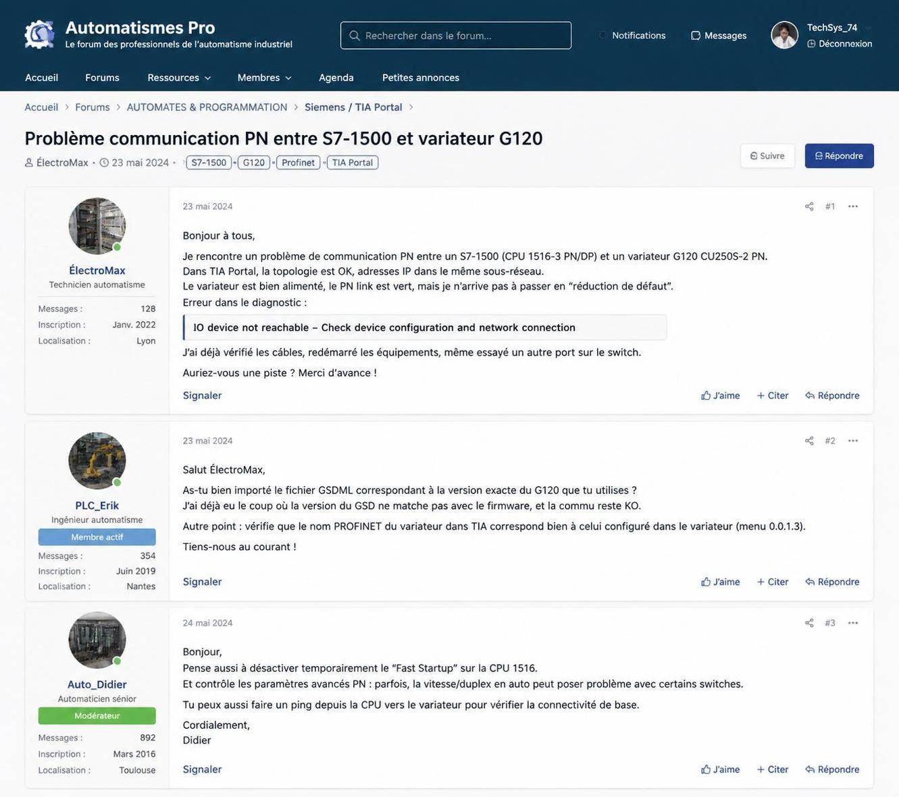Click the IO device not reachable error block

pos(425,327)
